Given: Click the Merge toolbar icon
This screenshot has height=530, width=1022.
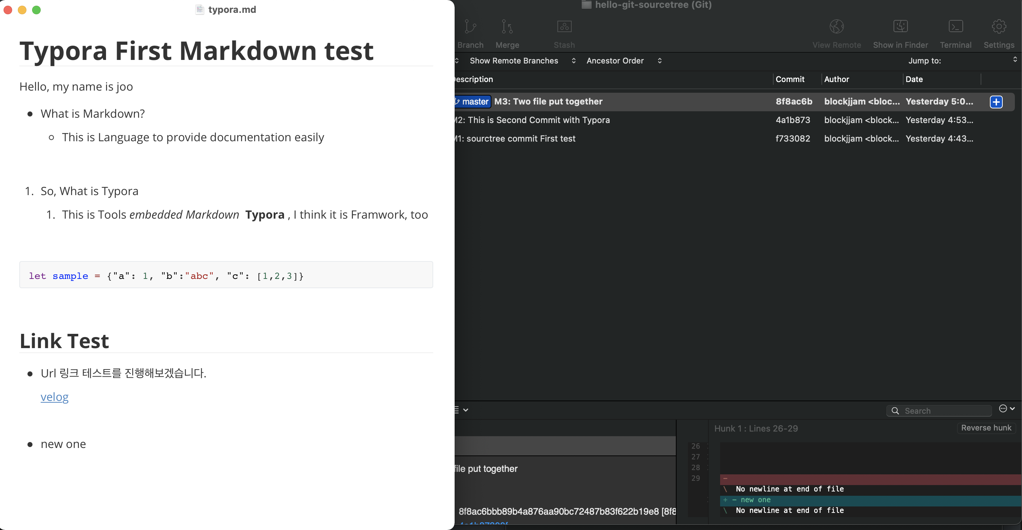Looking at the screenshot, I should (507, 27).
